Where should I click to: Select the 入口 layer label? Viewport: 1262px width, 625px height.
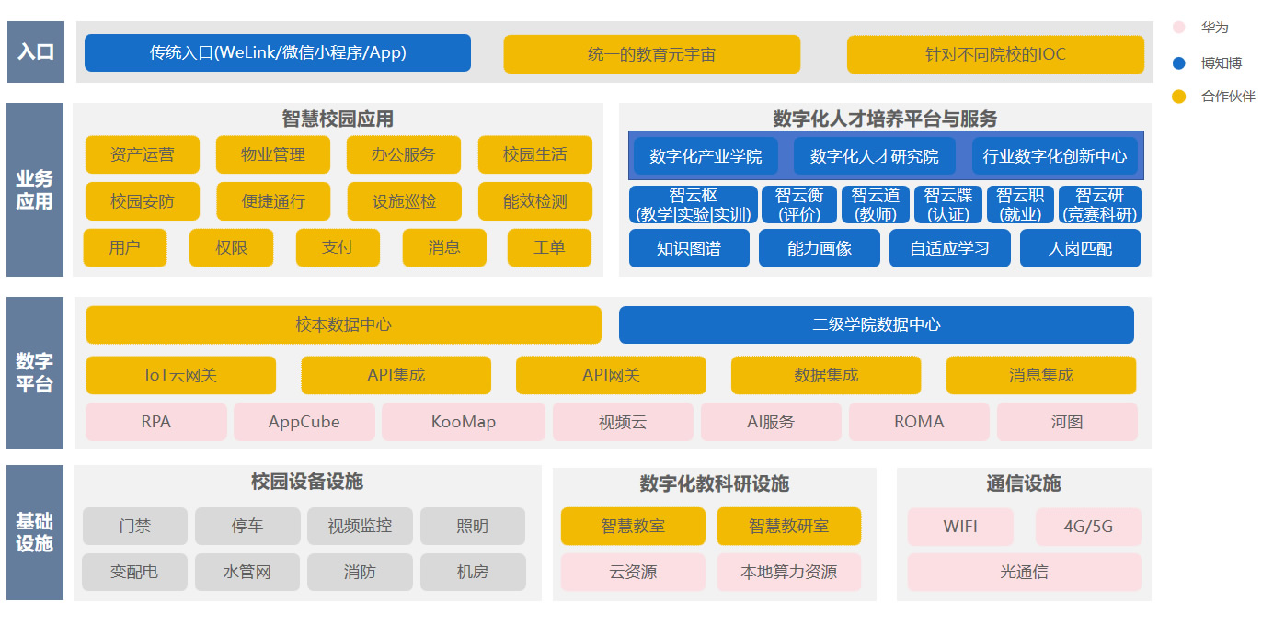click(36, 51)
